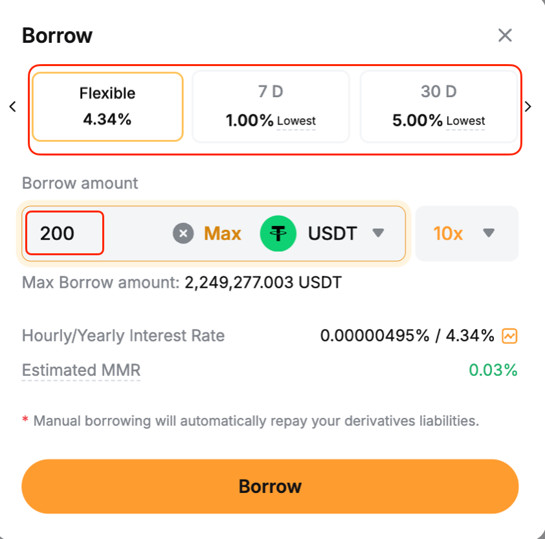This screenshot has height=539, width=545.
Task: Click Lowest label under 7 D
Action: click(x=296, y=121)
